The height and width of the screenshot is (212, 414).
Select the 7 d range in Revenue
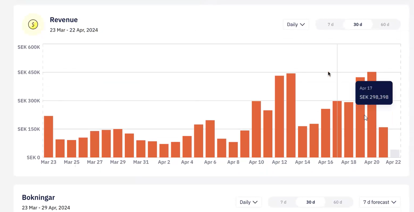click(330, 24)
